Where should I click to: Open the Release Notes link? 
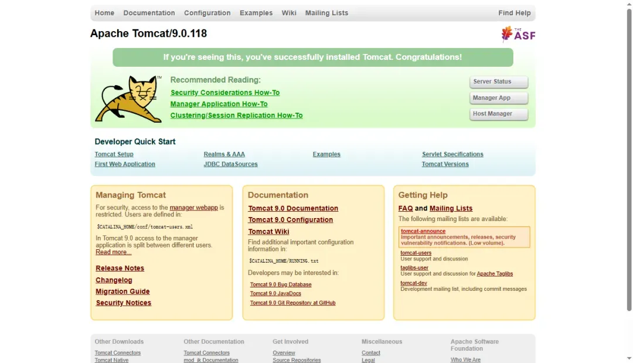click(x=120, y=268)
